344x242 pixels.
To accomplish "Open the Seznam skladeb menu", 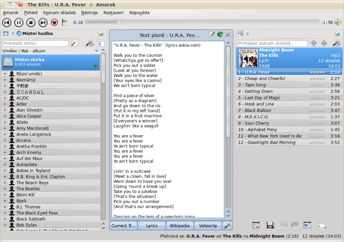I will click(59, 13).
